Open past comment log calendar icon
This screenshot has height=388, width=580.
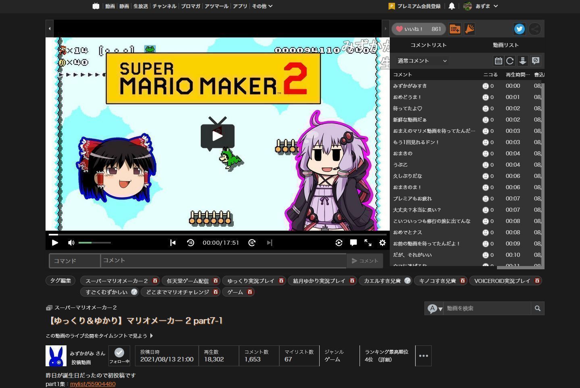[x=499, y=61]
